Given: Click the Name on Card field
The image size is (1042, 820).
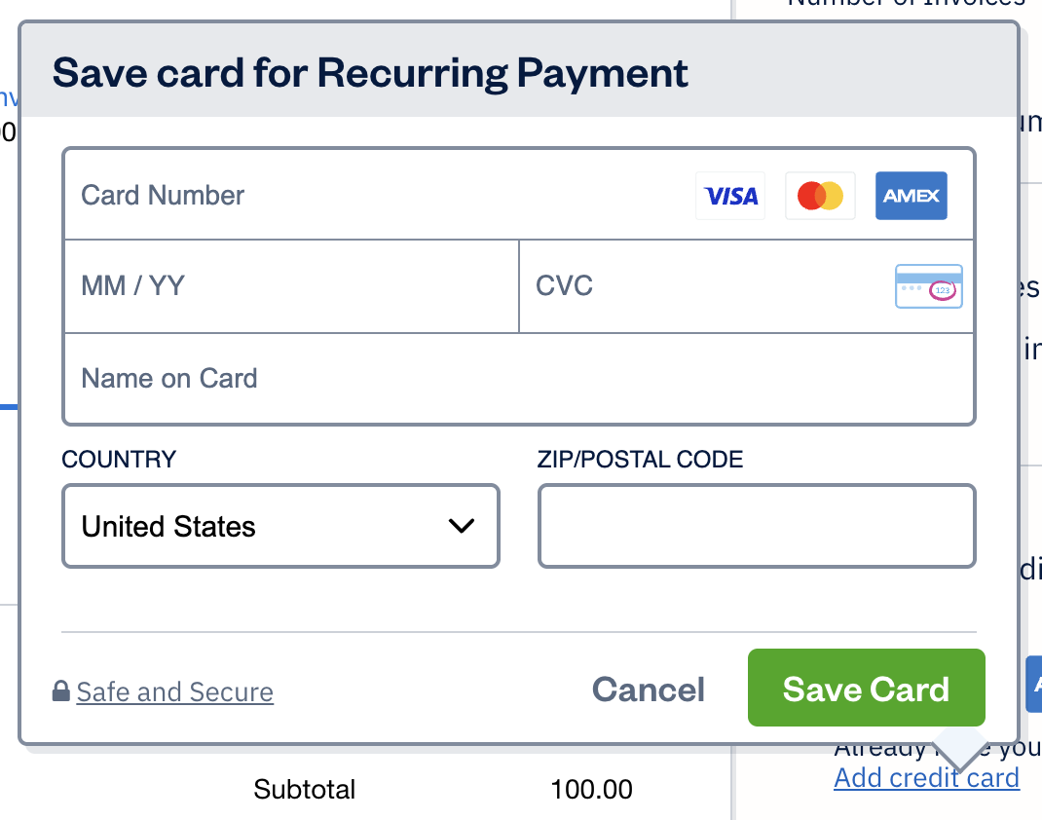Looking at the screenshot, I should coord(390,379).
